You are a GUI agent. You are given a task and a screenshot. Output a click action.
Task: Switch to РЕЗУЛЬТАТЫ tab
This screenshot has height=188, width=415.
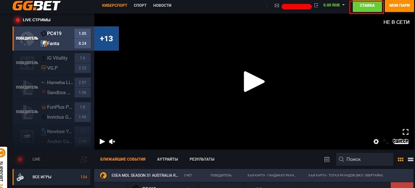pyautogui.click(x=202, y=159)
